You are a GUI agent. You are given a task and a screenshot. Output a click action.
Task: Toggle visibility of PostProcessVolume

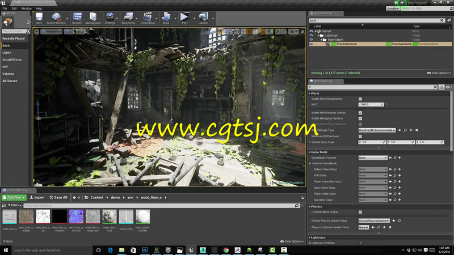click(311, 44)
